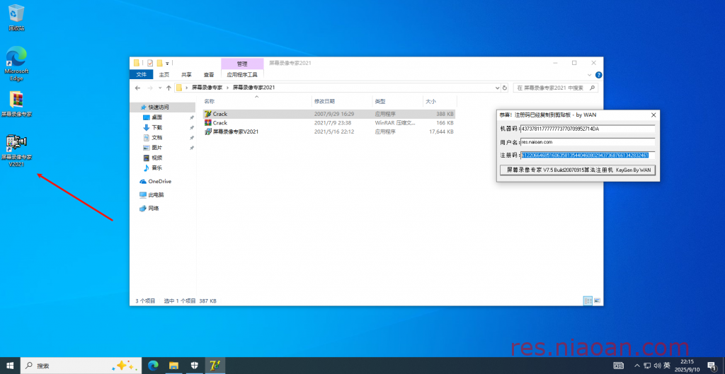Image resolution: width=725 pixels, height=374 pixels.
Task: Open 音乐 in navigation pane
Action: tap(156, 168)
